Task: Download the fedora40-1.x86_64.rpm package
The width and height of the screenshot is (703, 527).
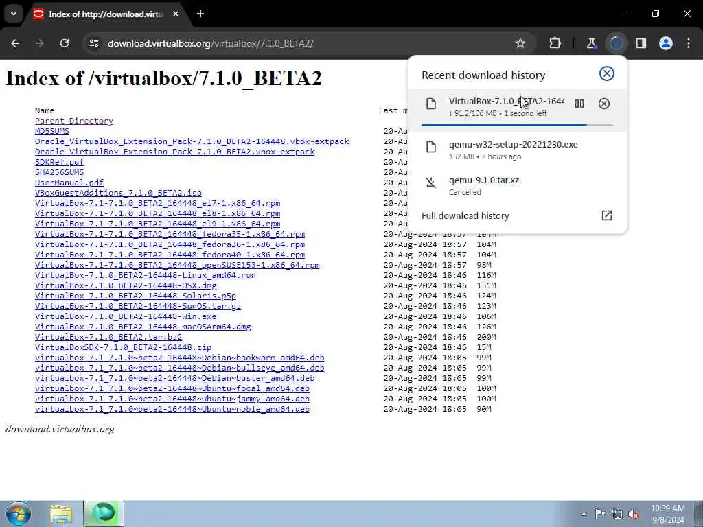Action: click(x=170, y=255)
